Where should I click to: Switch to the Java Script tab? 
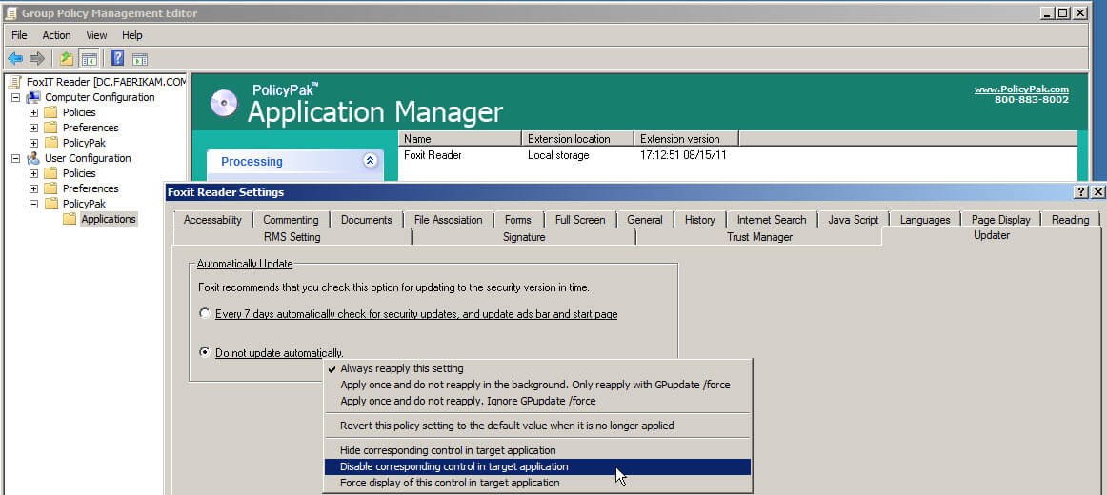853,220
